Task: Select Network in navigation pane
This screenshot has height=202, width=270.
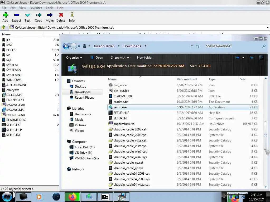Action: tap(76, 169)
